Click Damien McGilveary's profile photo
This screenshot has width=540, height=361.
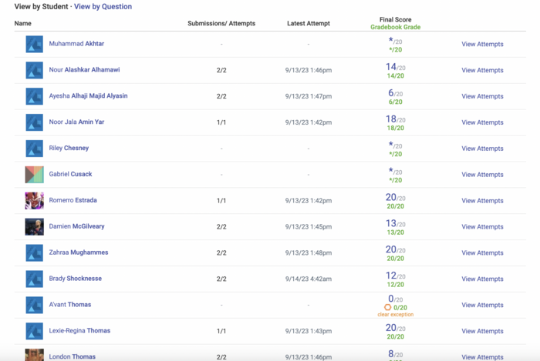click(x=34, y=227)
